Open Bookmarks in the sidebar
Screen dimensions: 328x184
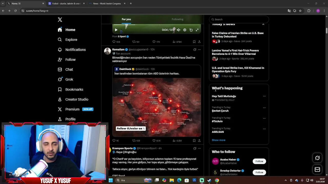[70, 89]
